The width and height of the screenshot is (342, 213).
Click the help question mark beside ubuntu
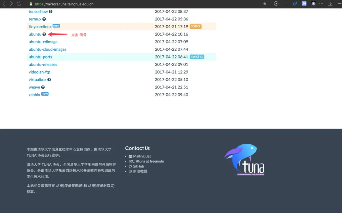pyautogui.click(x=44, y=34)
